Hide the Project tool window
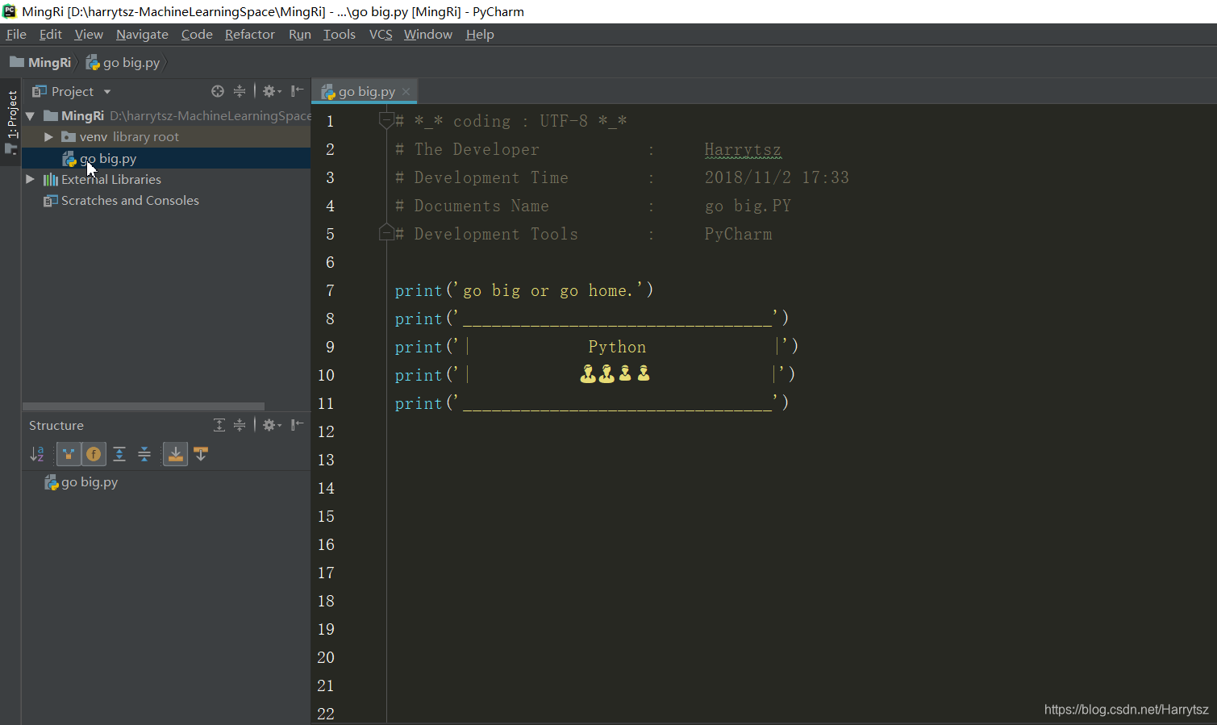1217x725 pixels. tap(298, 91)
